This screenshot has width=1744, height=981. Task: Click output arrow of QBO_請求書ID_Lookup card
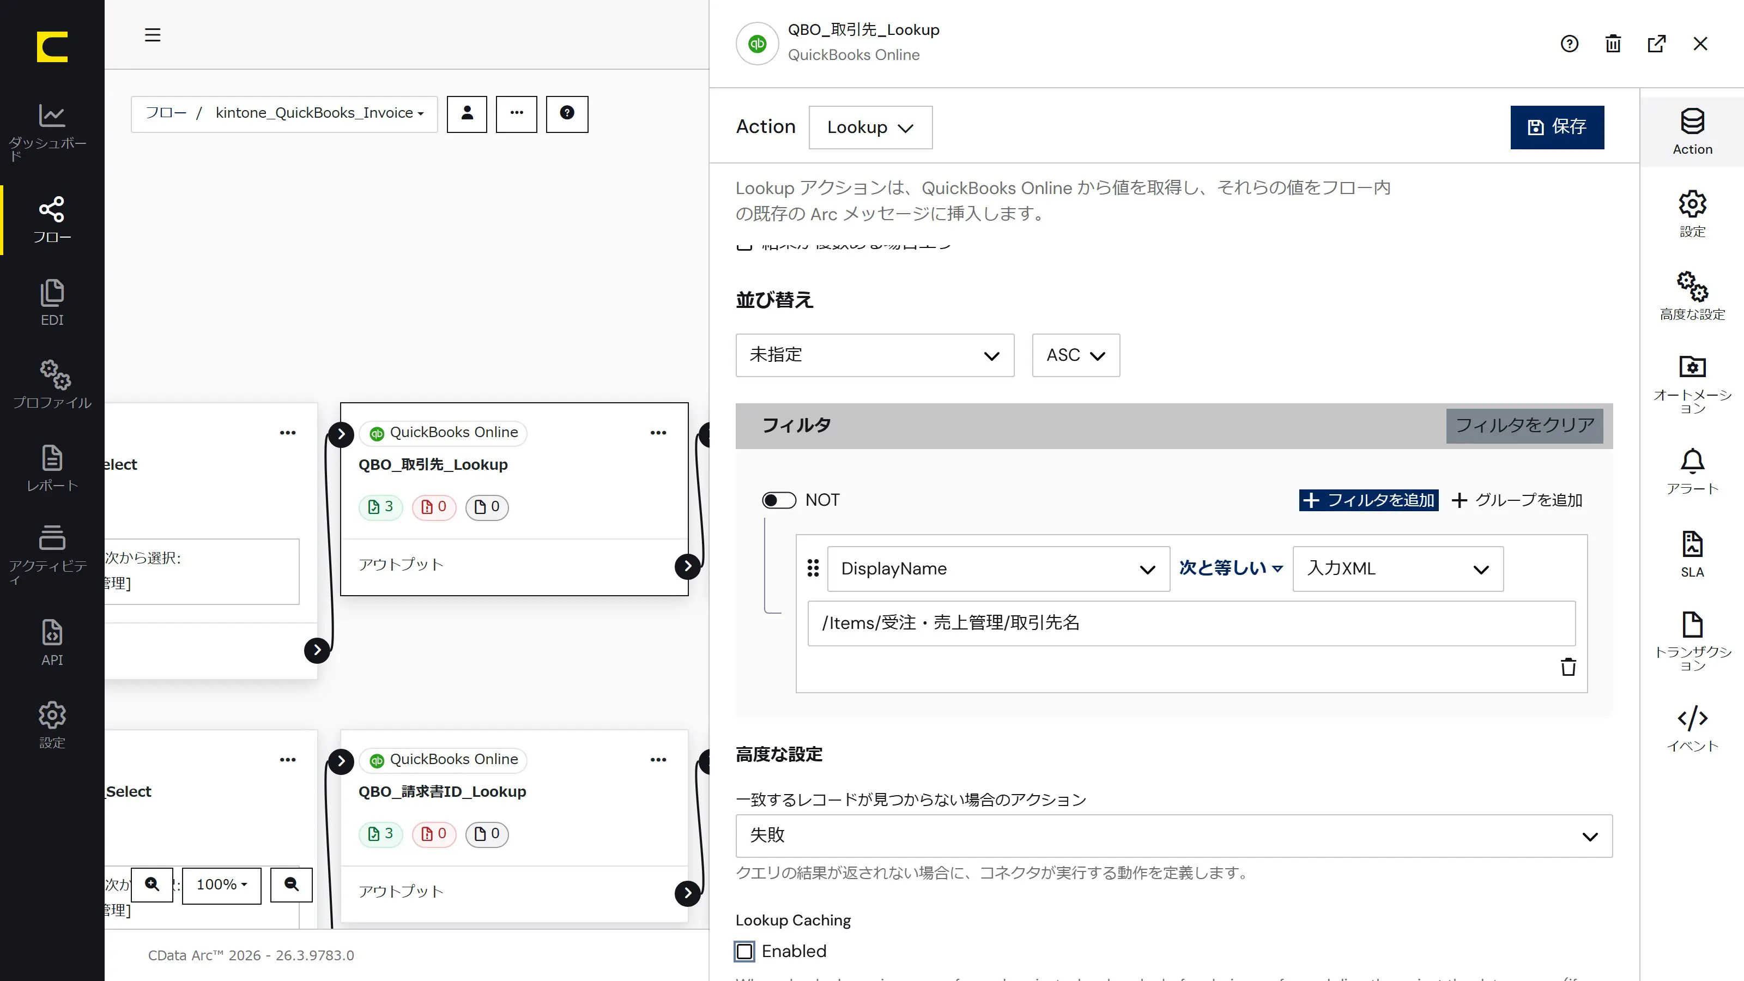click(x=687, y=893)
